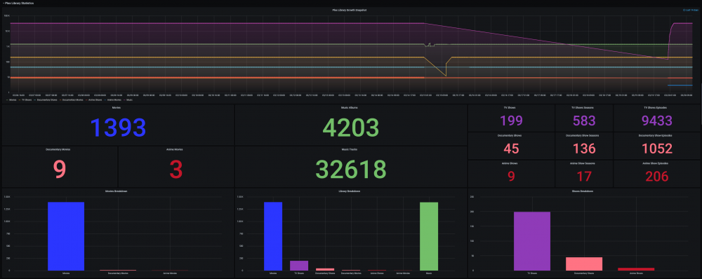
Task: Toggle Anime Shows series in graph legend
Action: (93, 100)
